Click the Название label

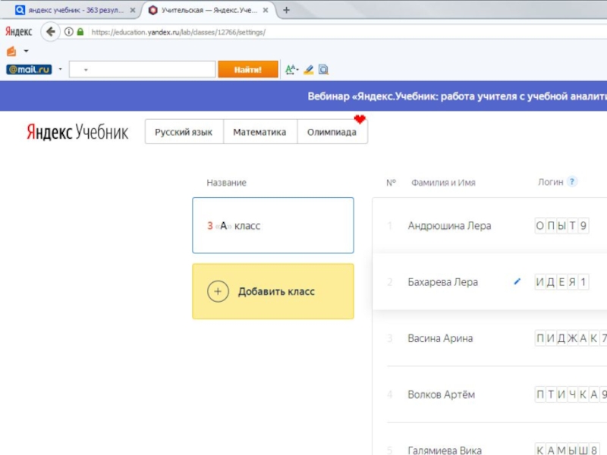(226, 183)
